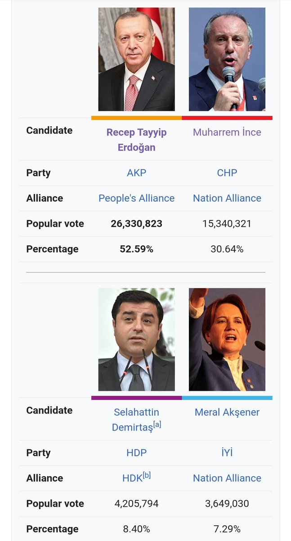Open the İYİ party link
Image resolution: width=291 pixels, height=541 pixels.
coord(227,453)
